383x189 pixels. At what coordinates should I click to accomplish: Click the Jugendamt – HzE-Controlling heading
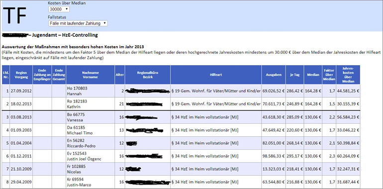click(x=65, y=35)
